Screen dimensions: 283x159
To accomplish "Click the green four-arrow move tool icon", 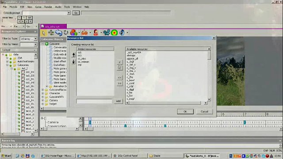I will pyautogui.click(x=51, y=33).
